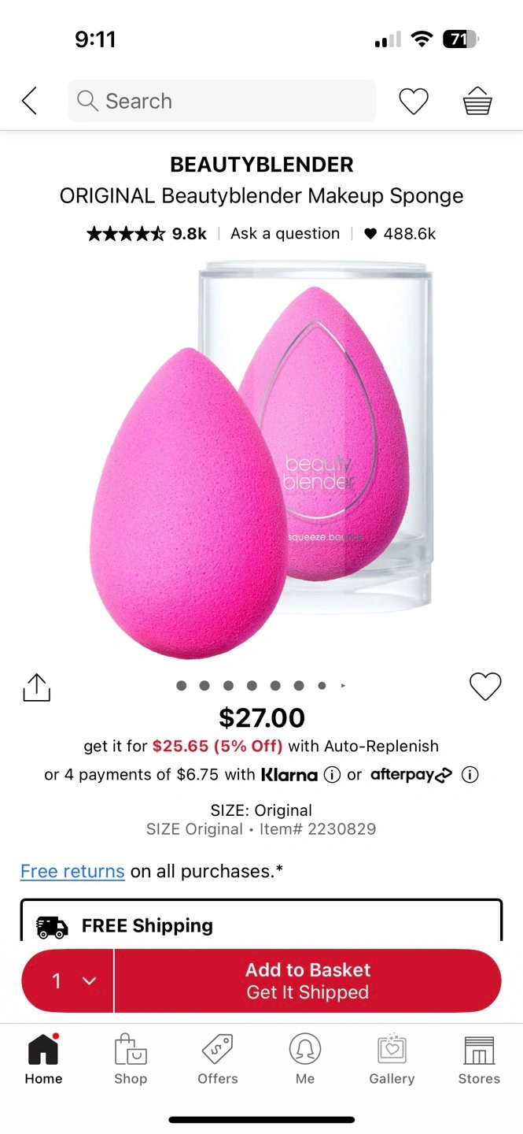Expand the quantity dropdown showing 1
Image resolution: width=523 pixels, height=1134 pixels.
click(x=68, y=980)
